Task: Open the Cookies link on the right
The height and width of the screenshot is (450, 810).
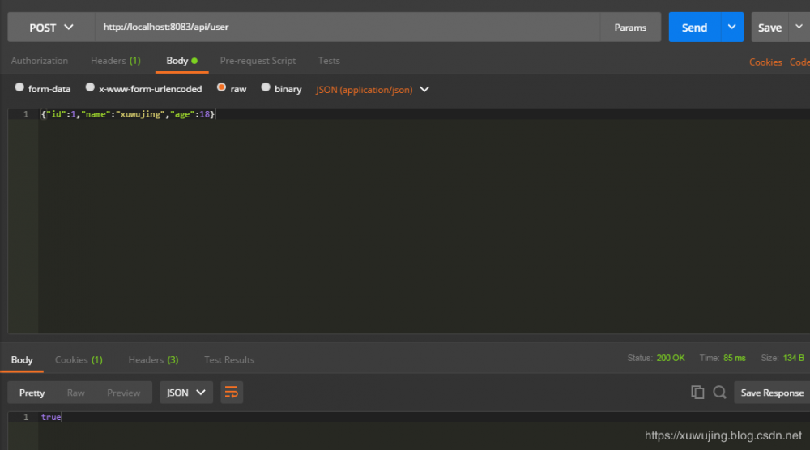Action: [765, 62]
